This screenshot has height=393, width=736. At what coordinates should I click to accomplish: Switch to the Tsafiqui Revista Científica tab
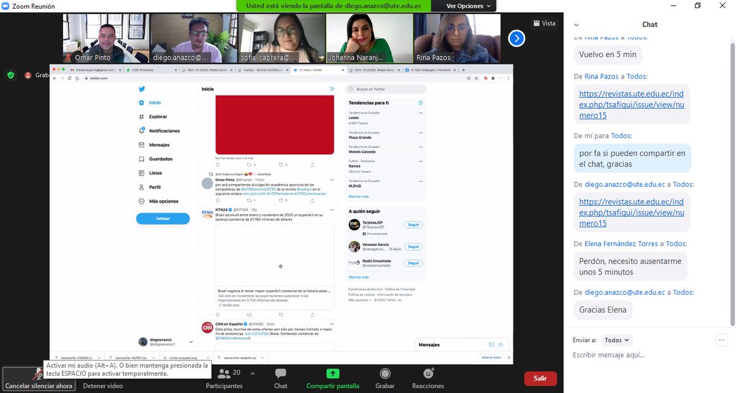coord(262,71)
